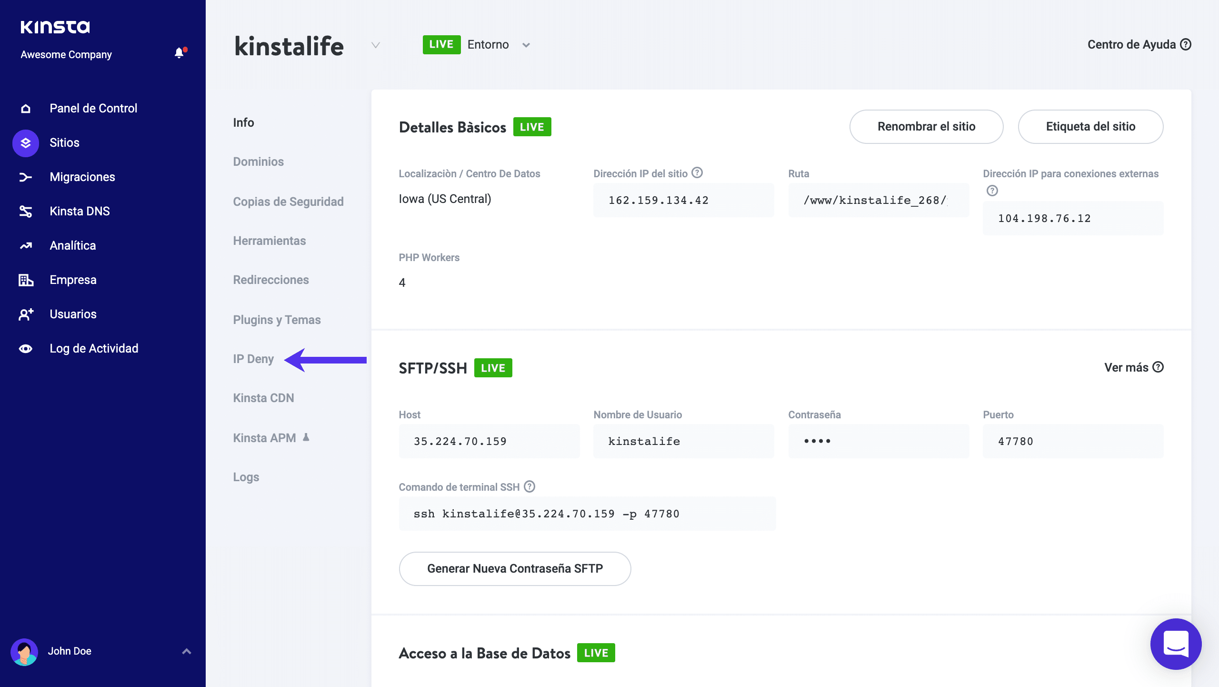The image size is (1219, 687).
Task: Click help icon next to Dirección IP del sitio
Action: pos(697,173)
